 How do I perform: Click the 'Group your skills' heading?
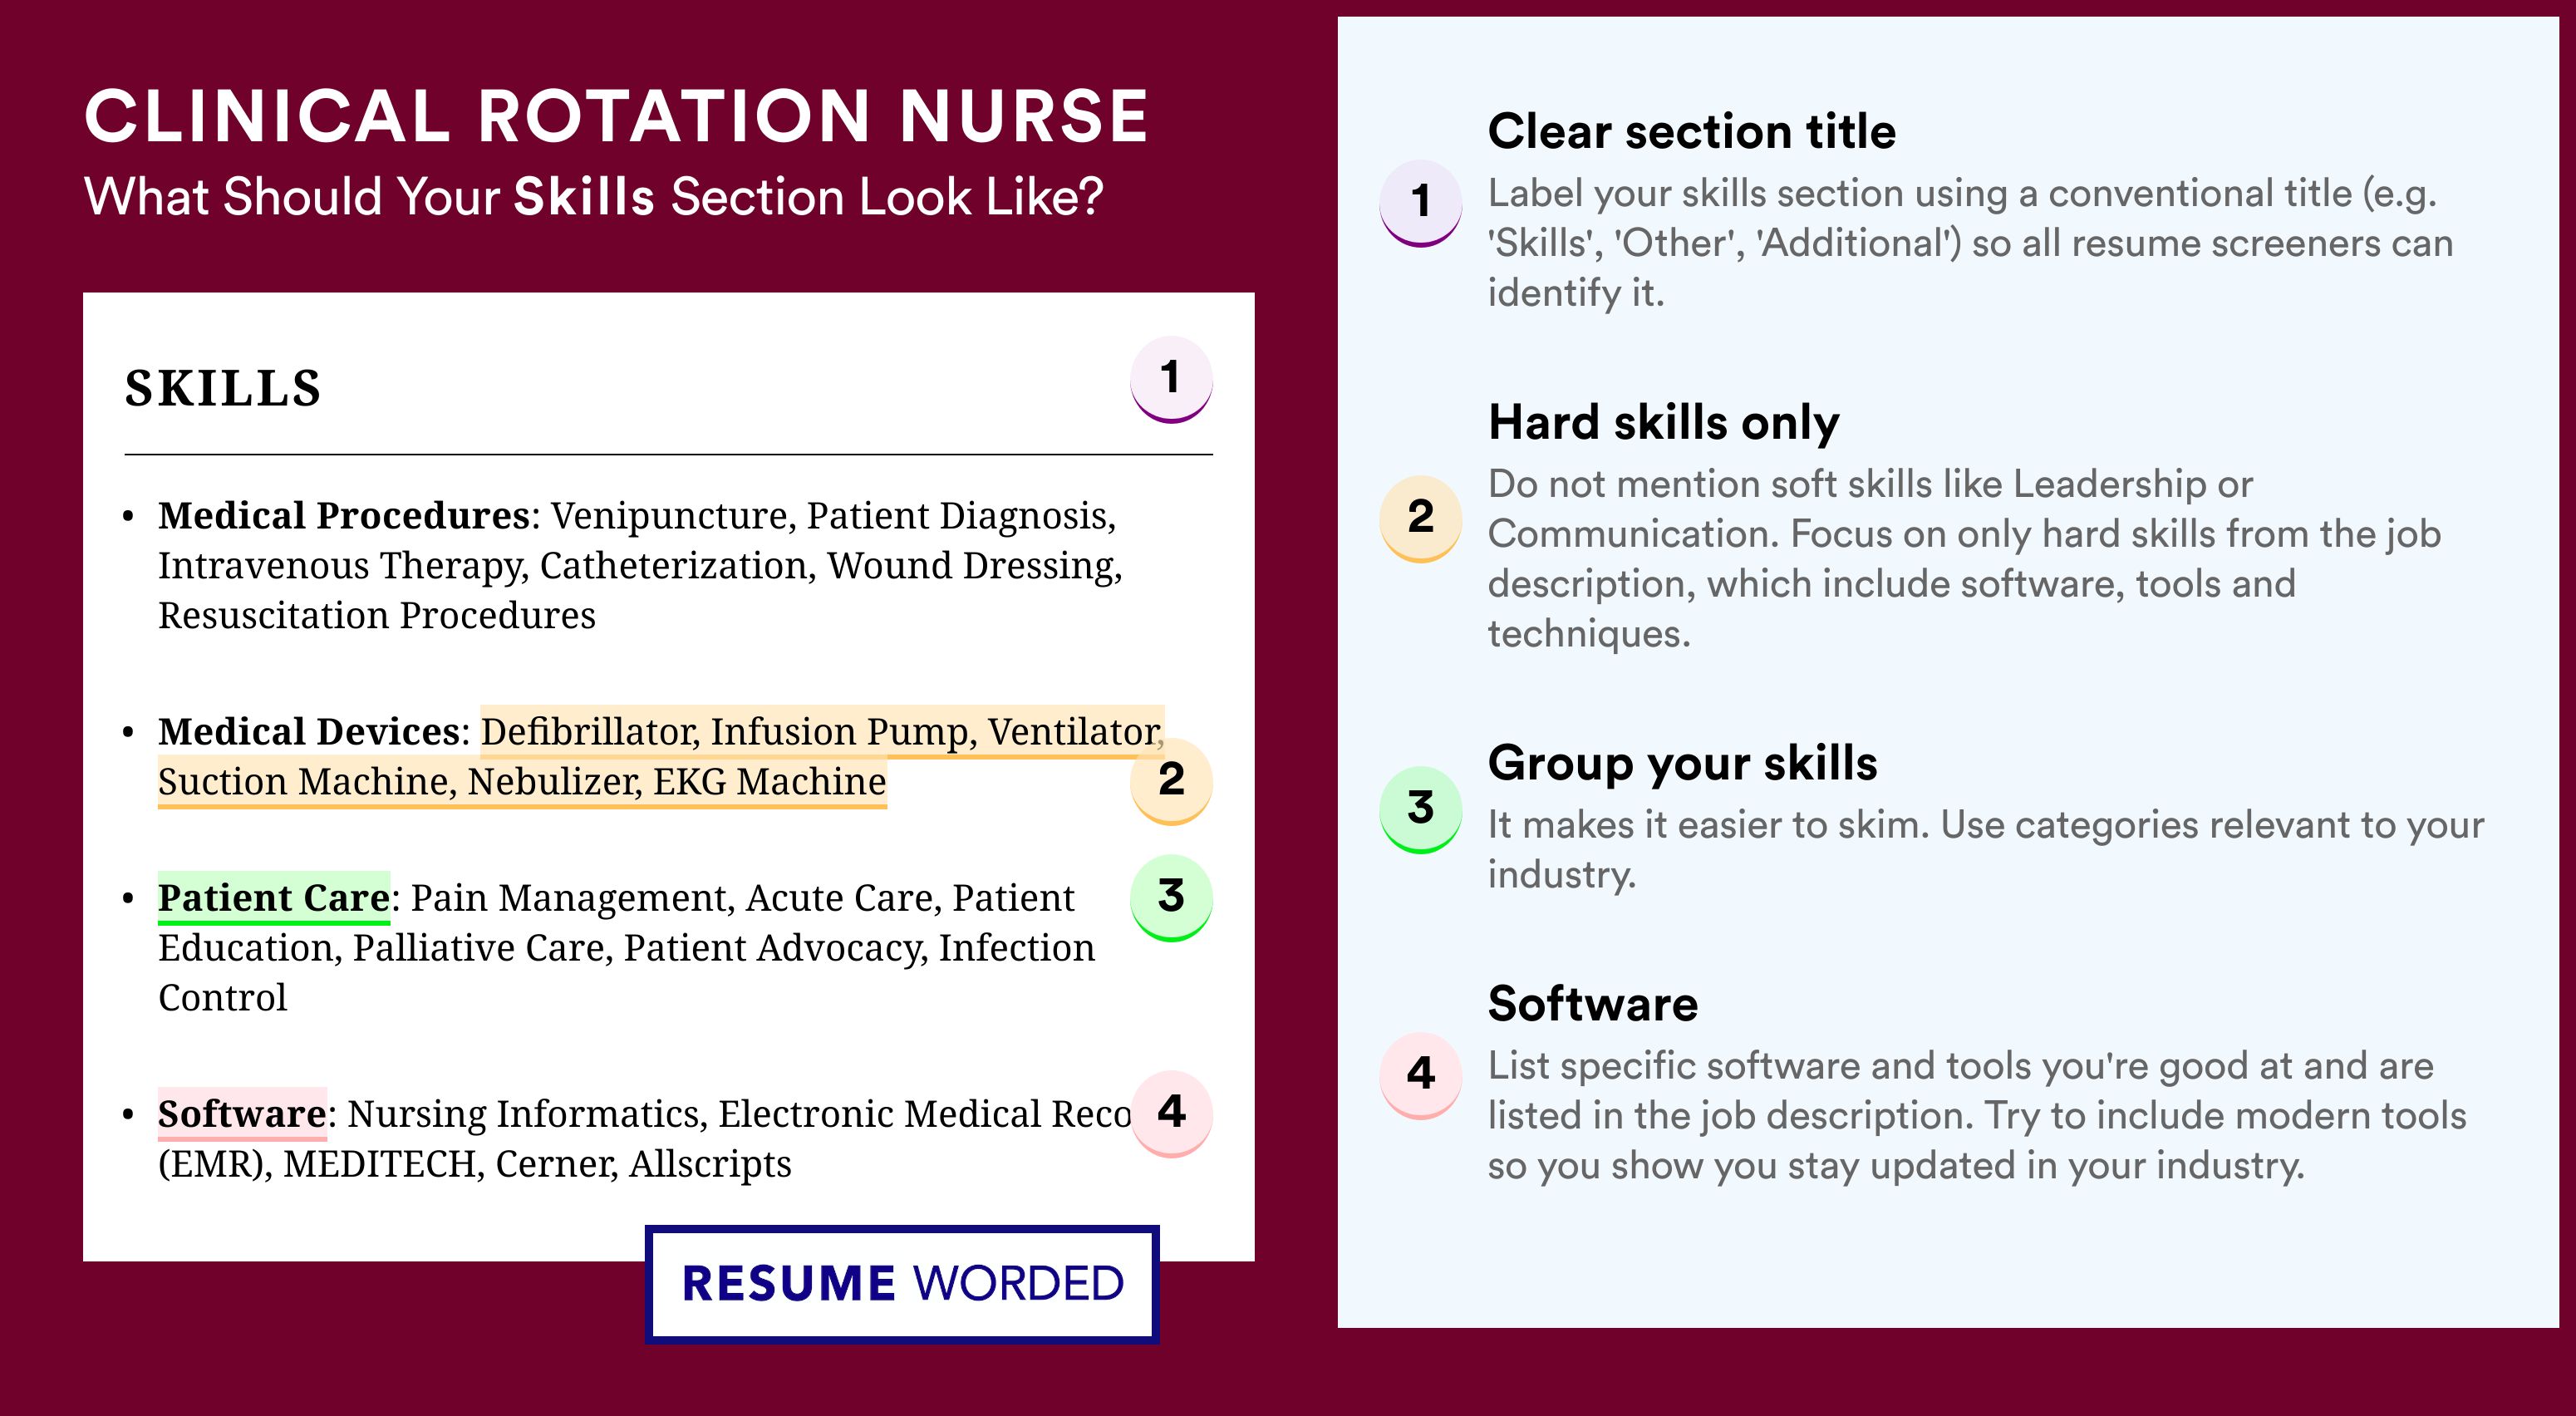pos(1682,763)
